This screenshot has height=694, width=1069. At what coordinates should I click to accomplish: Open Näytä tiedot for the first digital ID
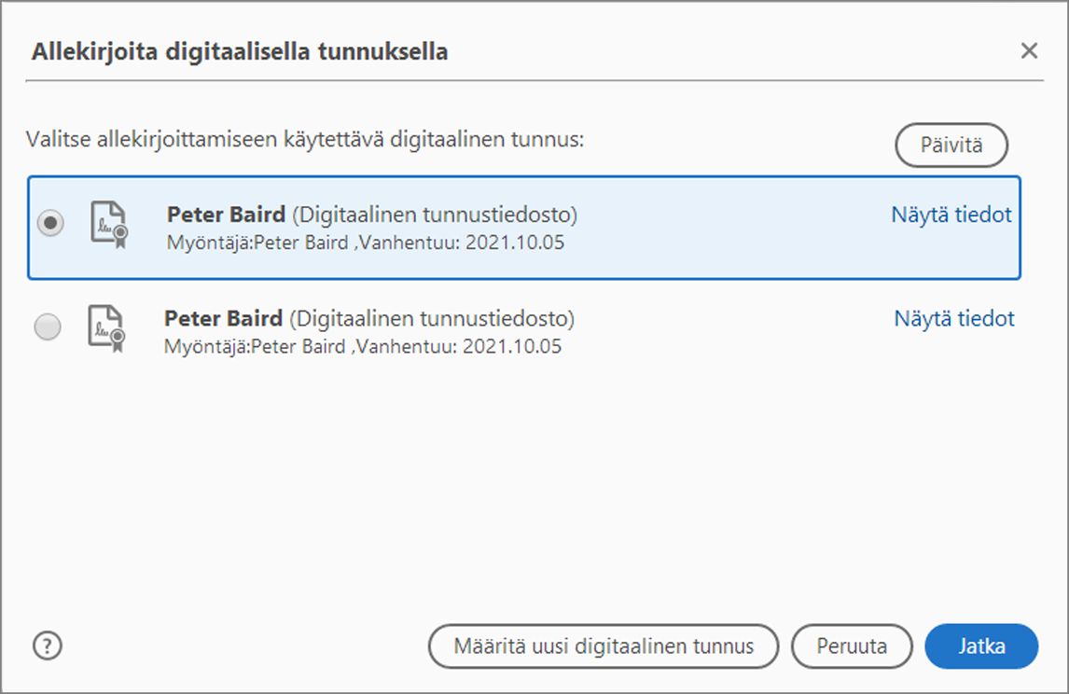tap(953, 215)
